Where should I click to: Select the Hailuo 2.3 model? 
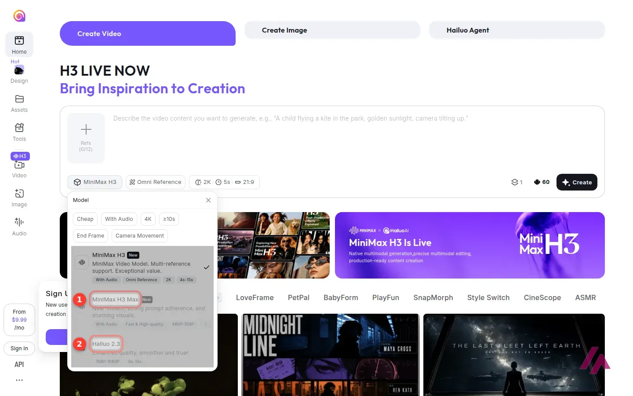(142, 352)
